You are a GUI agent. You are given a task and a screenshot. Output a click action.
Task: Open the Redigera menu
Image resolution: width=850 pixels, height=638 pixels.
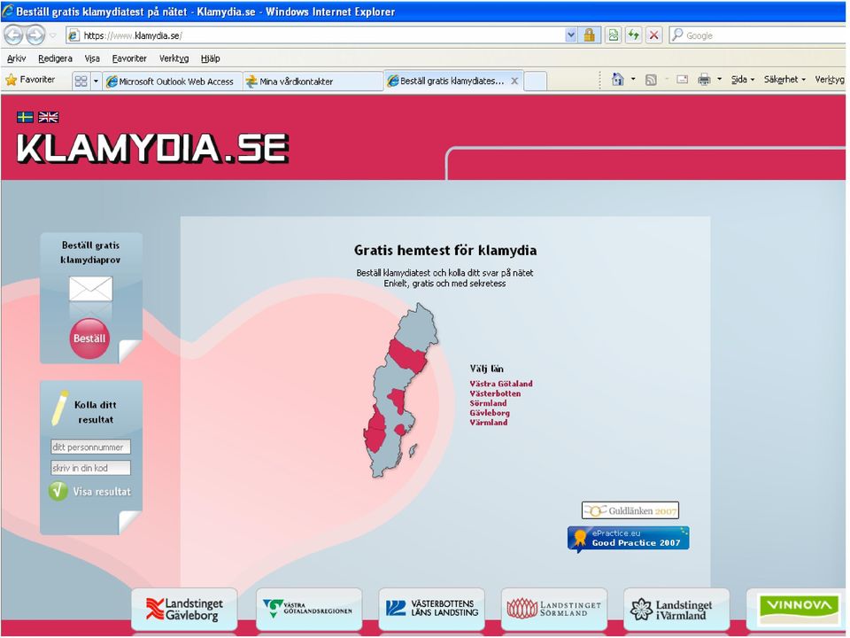(55, 58)
